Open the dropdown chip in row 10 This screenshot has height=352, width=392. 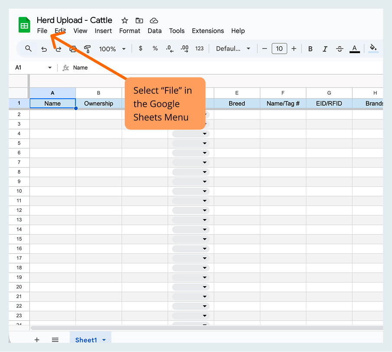click(x=191, y=191)
